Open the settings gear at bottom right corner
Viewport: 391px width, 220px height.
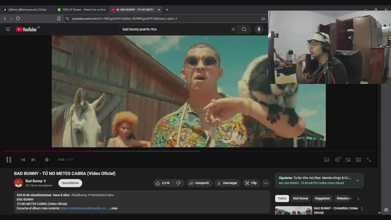tap(386, 210)
